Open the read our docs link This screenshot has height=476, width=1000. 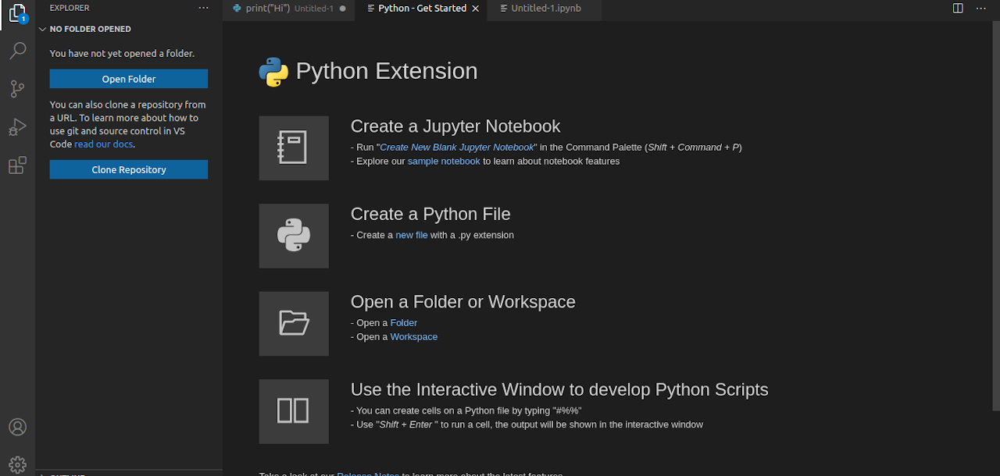[104, 144]
